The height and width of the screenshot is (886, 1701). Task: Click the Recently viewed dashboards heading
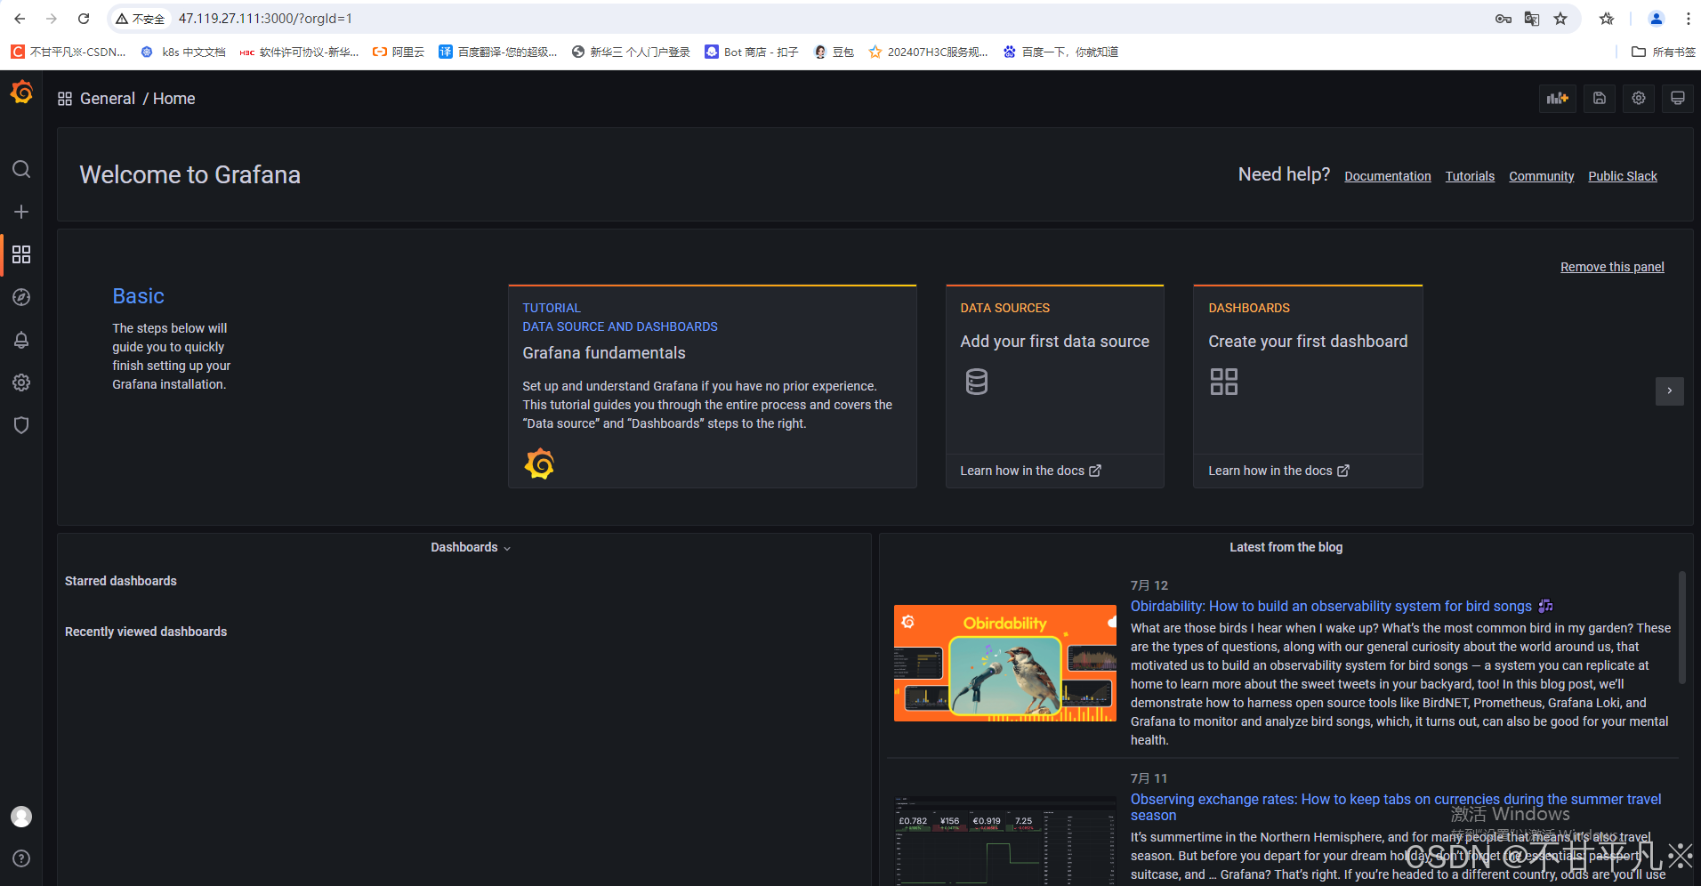146,632
